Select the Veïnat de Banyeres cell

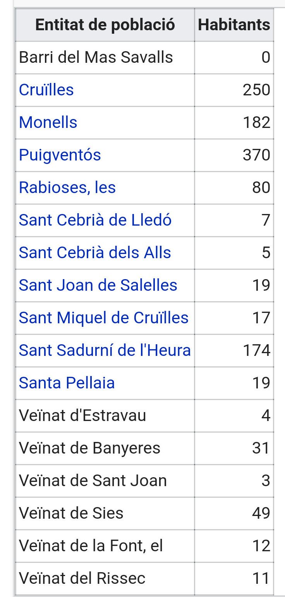click(x=89, y=448)
